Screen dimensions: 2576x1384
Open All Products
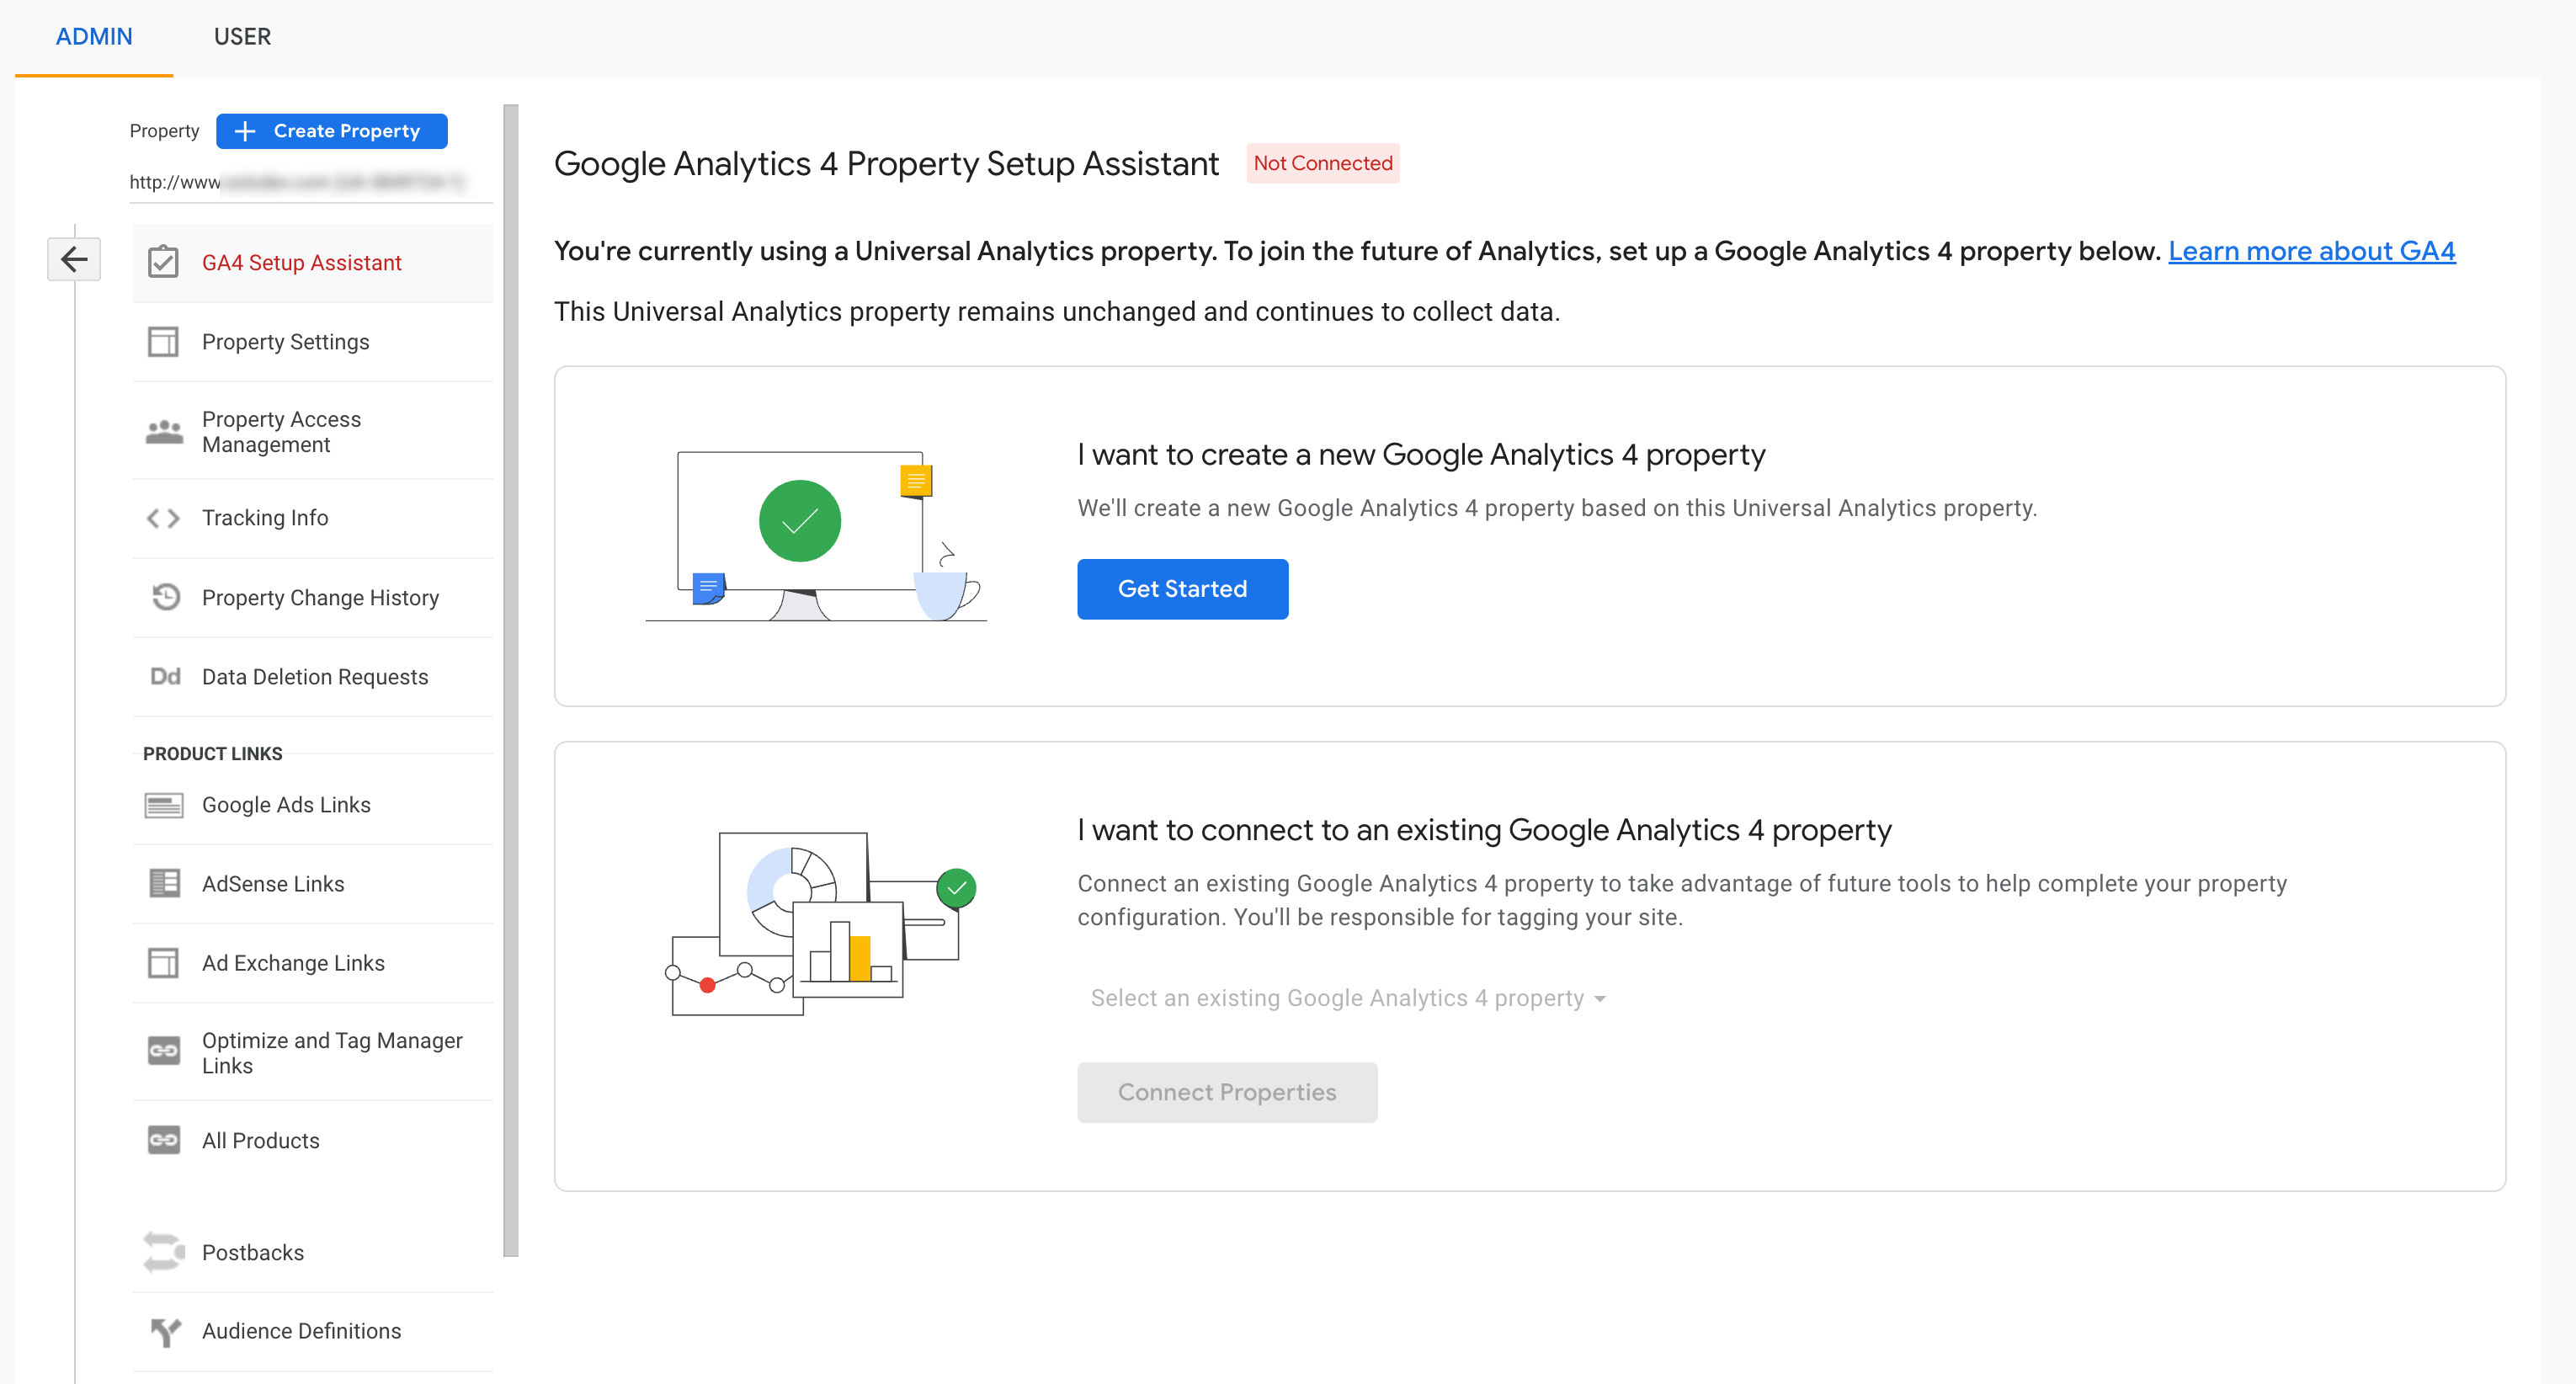point(313,1141)
